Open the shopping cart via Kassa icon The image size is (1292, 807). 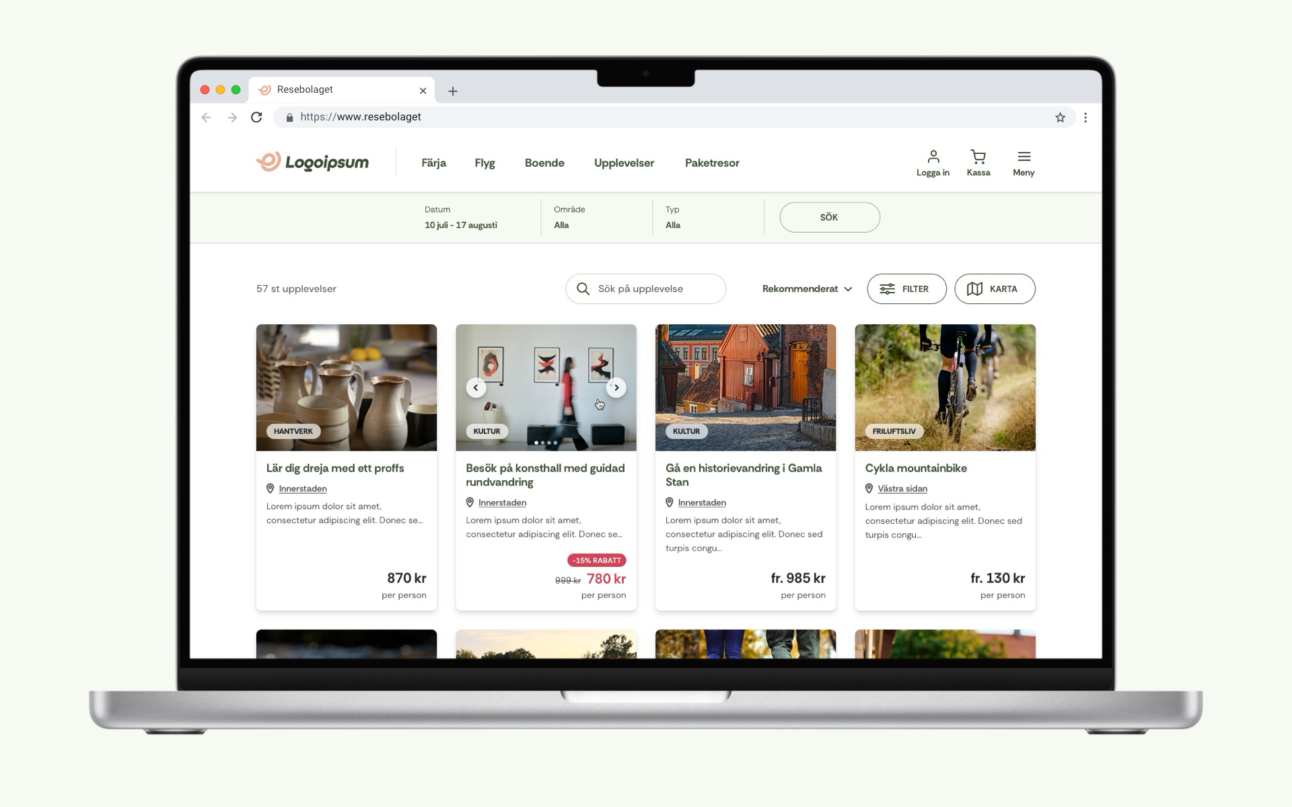[978, 157]
